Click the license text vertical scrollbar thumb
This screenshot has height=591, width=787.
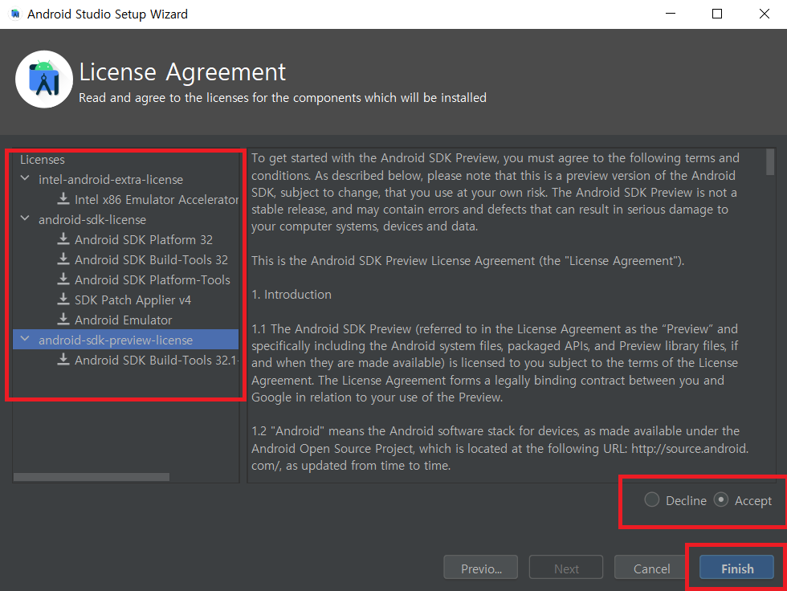770,161
